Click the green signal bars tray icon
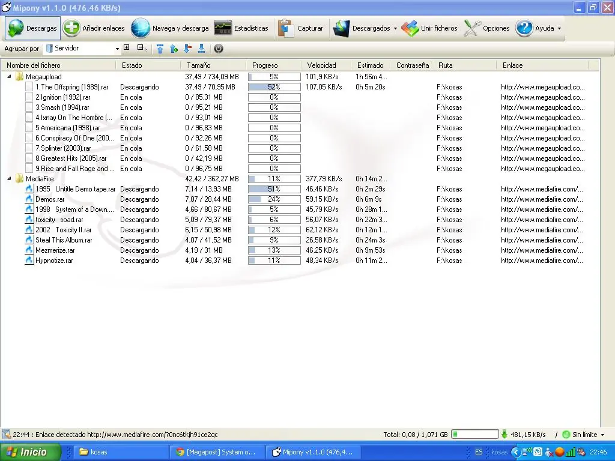 tap(571, 452)
